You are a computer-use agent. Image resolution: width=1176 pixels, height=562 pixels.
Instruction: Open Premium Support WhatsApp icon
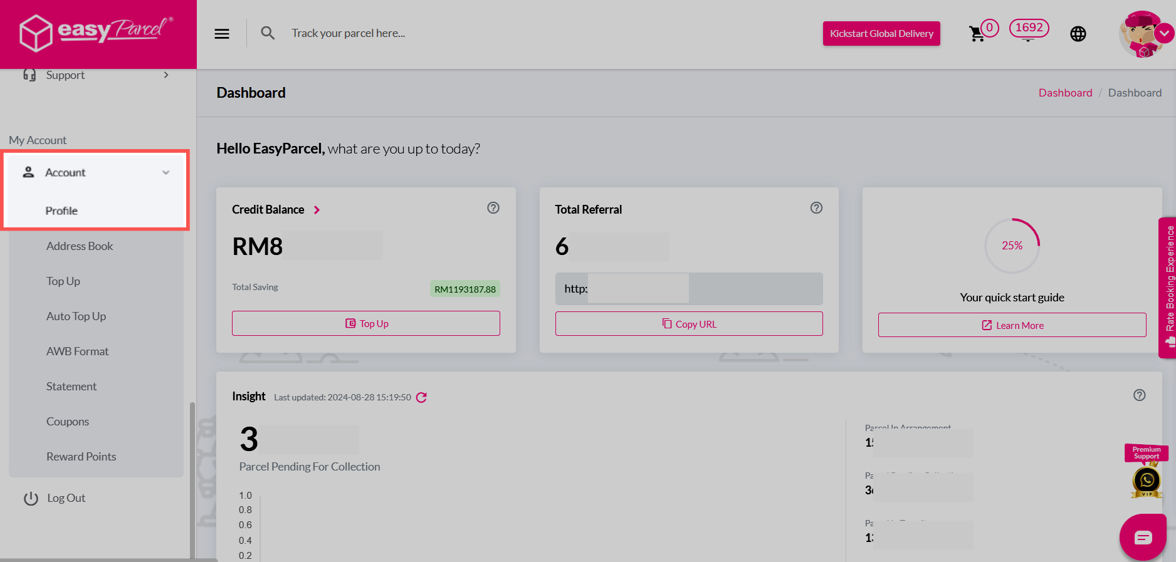[1147, 481]
